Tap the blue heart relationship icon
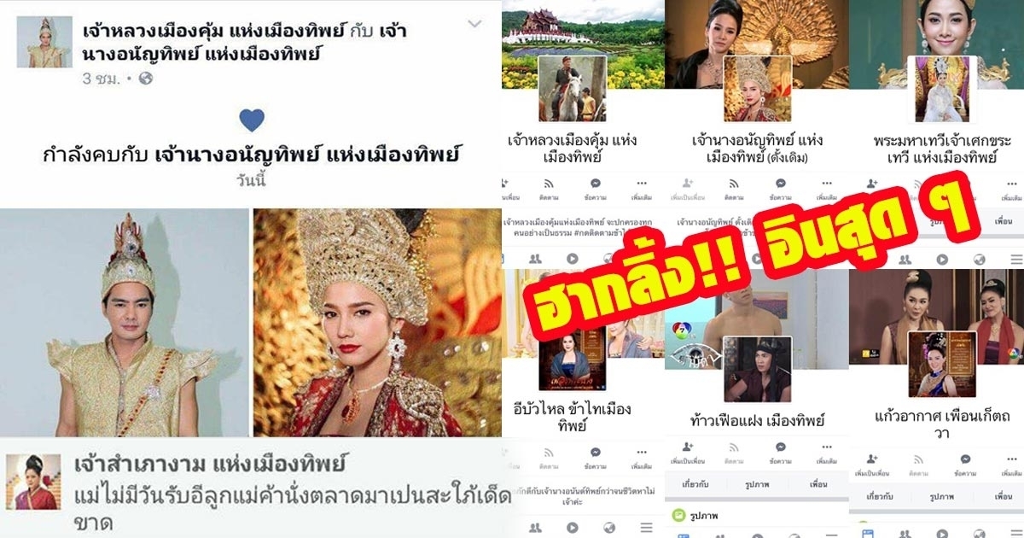This screenshot has height=538, width=1024. tap(251, 120)
